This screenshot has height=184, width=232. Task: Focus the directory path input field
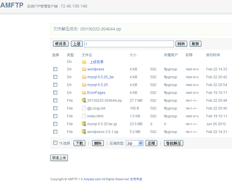pyautogui.click(x=129, y=44)
